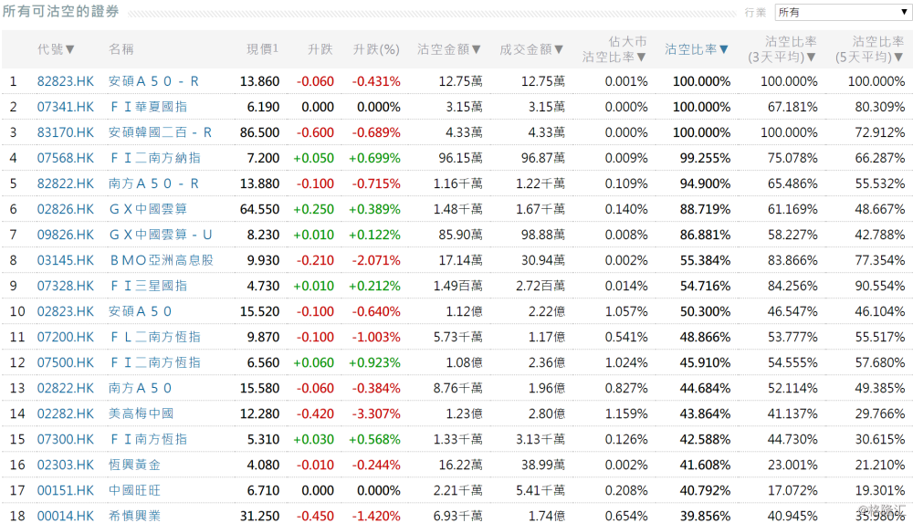Sort by 沽空比率 (3天平均) header

[782, 49]
